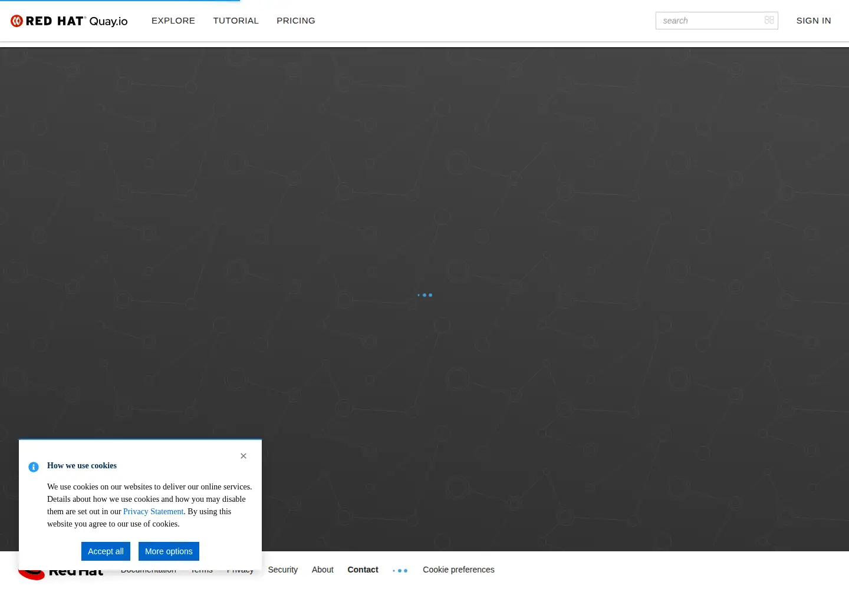Click the Red Hat Quay.io logo

coord(69,21)
